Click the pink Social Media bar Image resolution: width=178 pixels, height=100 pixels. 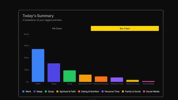(x=148, y=81)
